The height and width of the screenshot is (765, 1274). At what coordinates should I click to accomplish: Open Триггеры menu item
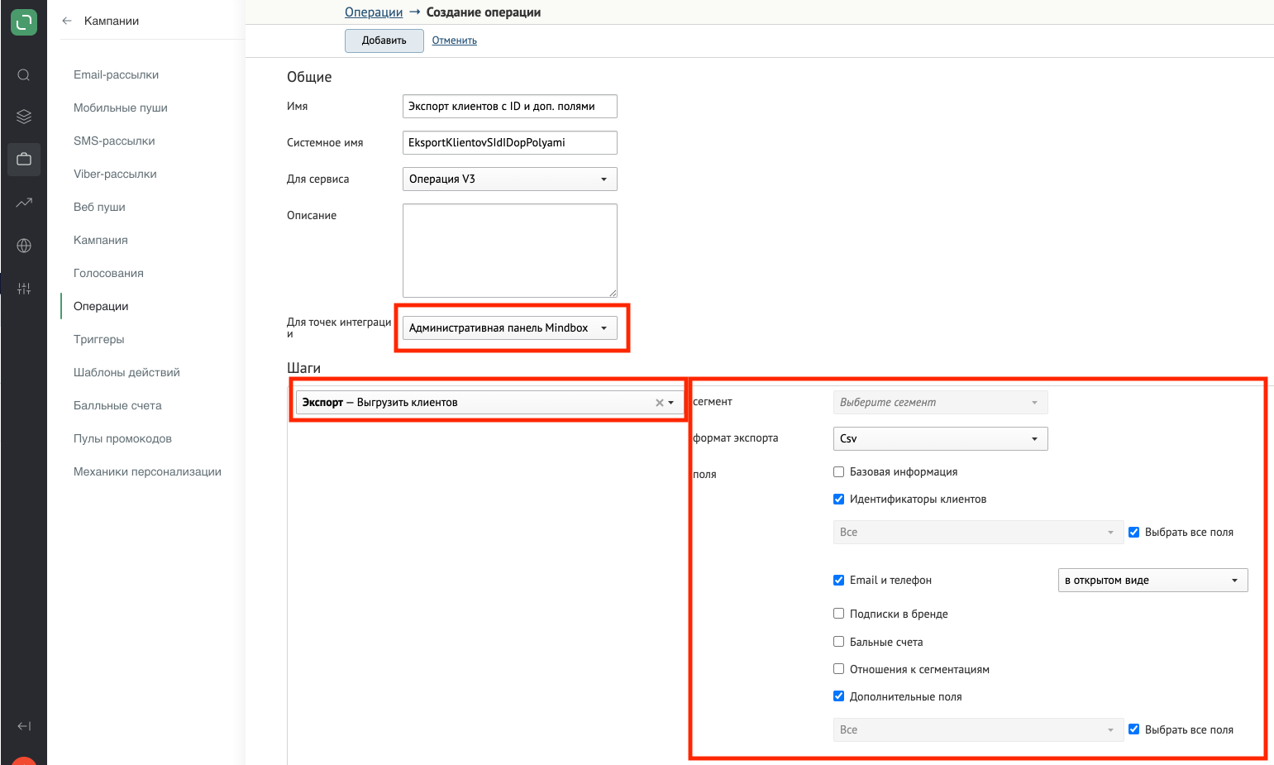(99, 339)
